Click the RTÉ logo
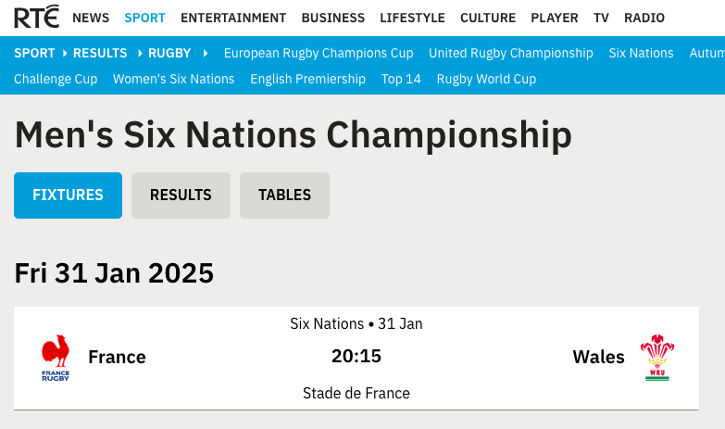The height and width of the screenshot is (429, 725). (x=36, y=17)
